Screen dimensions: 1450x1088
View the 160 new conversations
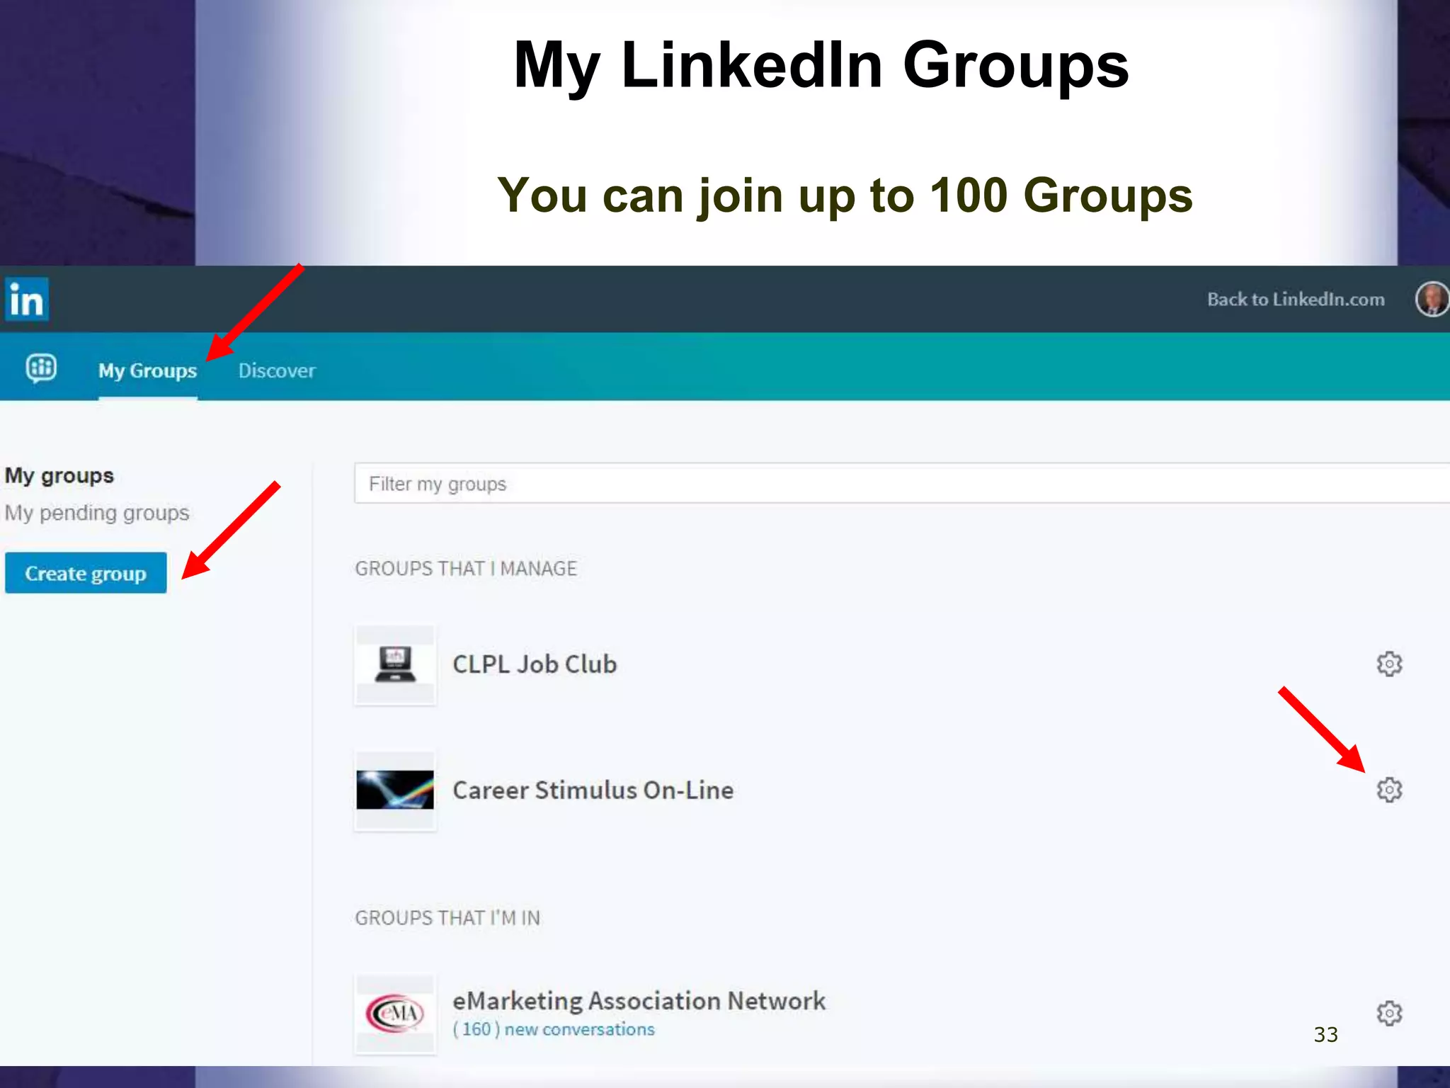tap(554, 1029)
